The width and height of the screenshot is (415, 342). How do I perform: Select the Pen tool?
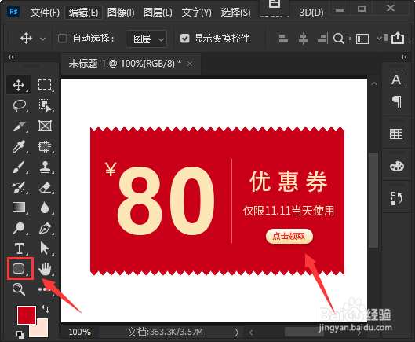[45, 228]
